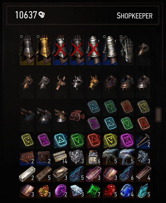Click the Shopkeeper panel title
This screenshot has height=203, width=166.
(x=135, y=16)
